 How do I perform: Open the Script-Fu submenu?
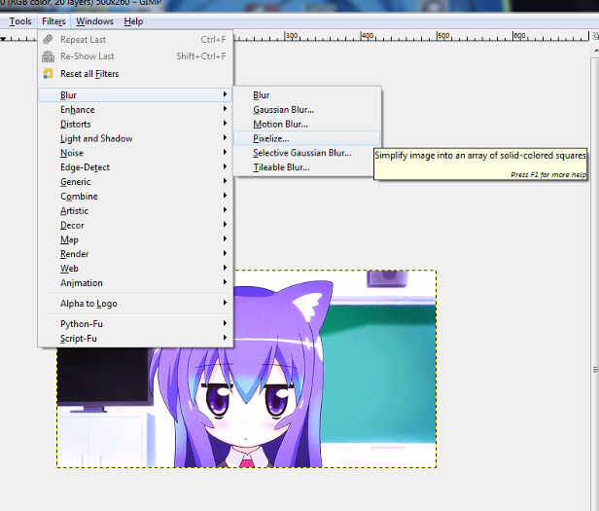click(135, 339)
